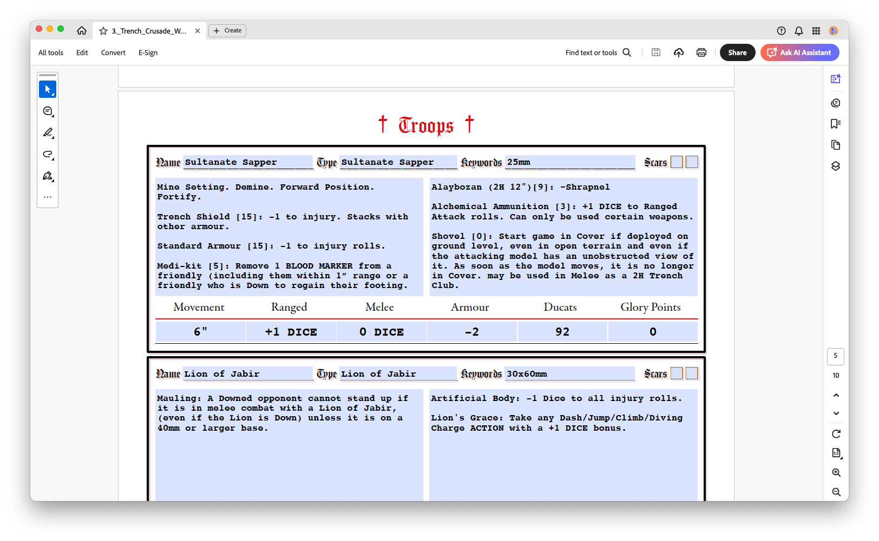
Task: Click the Ranged value +1 DICE
Action: [x=291, y=332]
